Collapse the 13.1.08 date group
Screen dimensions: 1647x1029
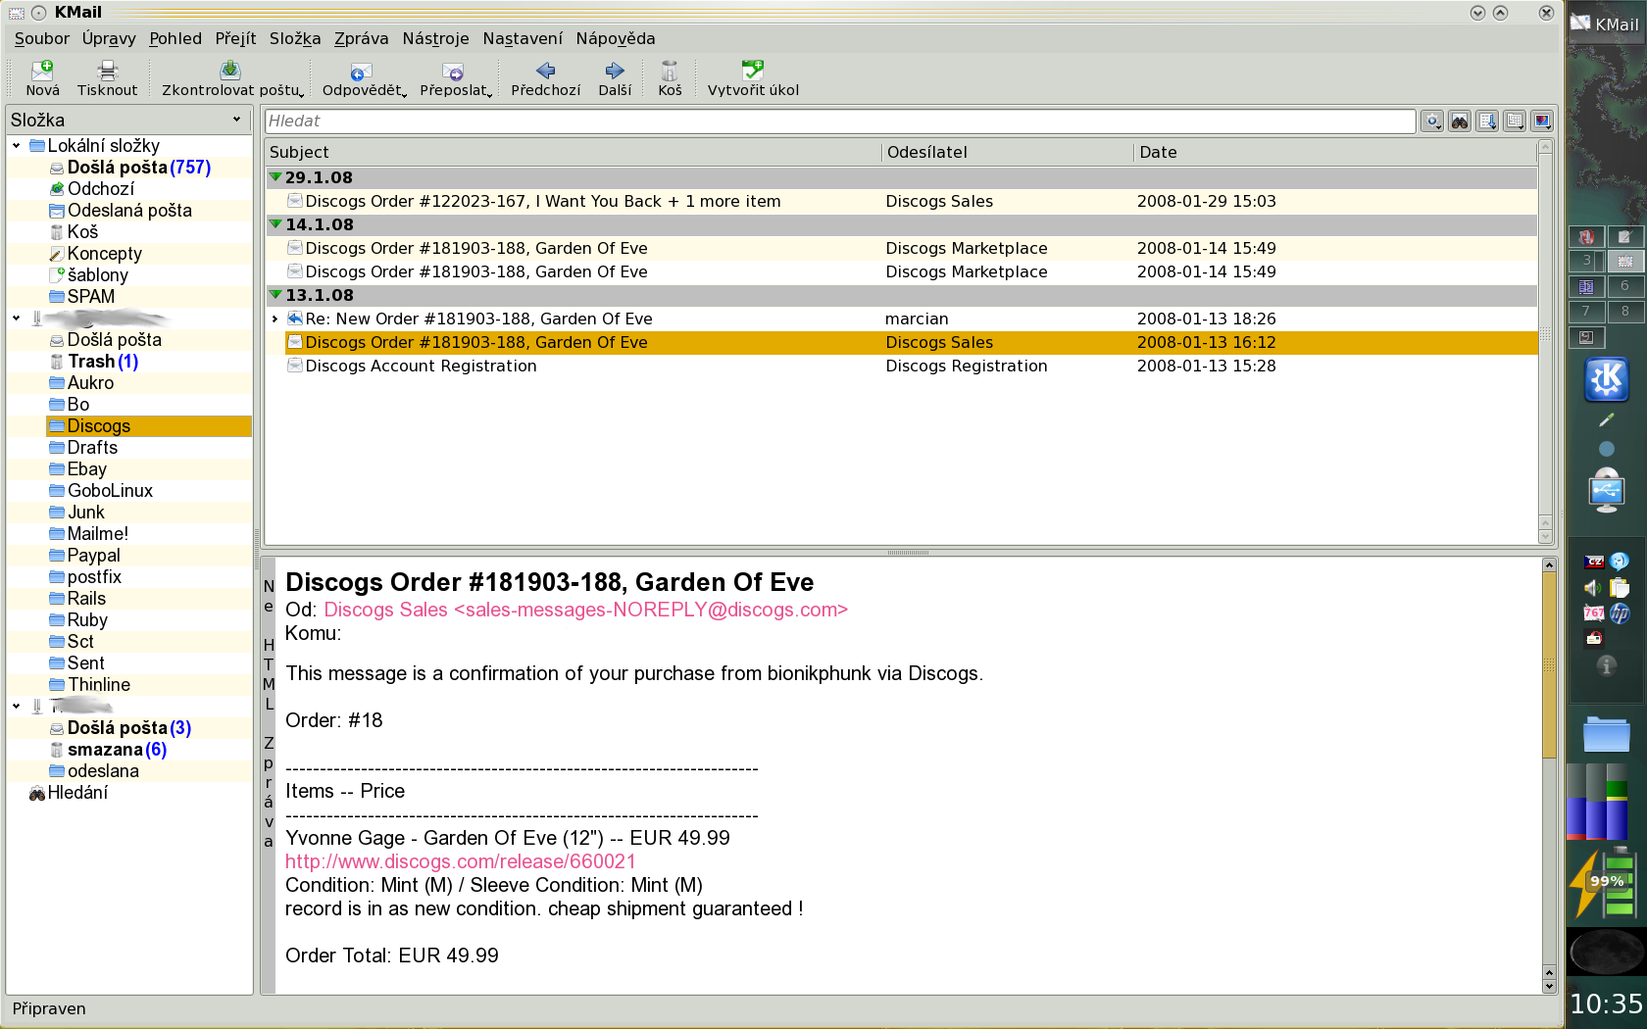(276, 295)
